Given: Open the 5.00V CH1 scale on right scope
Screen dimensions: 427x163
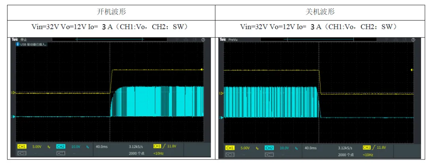Looking at the screenshot, I should click(246, 148).
